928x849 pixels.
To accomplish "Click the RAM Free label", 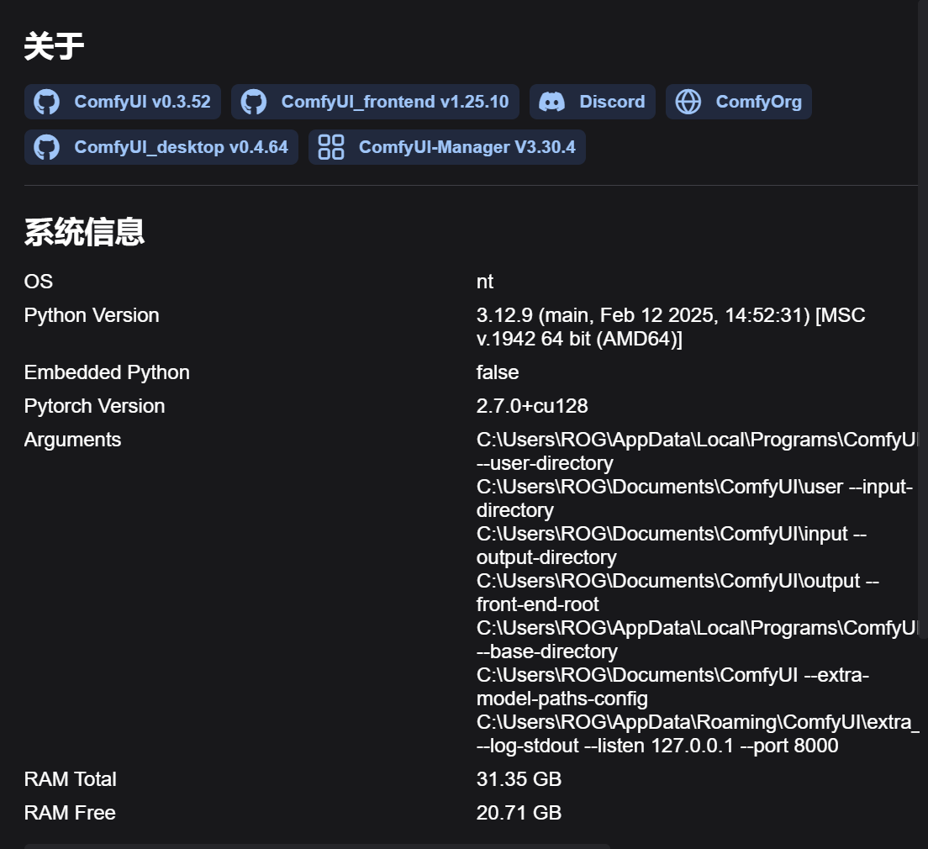I will click(70, 814).
